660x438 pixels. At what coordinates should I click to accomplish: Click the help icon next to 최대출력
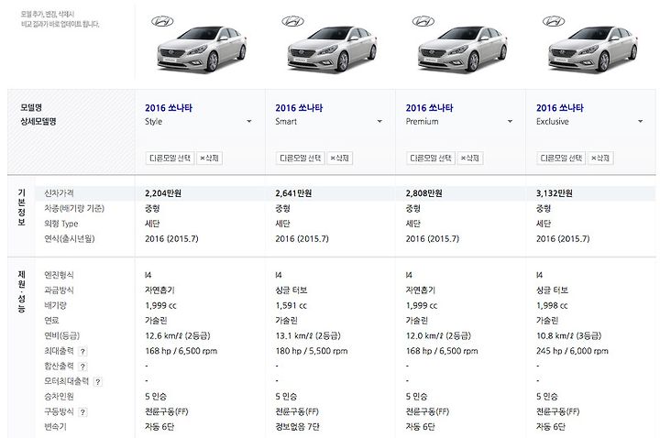82,351
